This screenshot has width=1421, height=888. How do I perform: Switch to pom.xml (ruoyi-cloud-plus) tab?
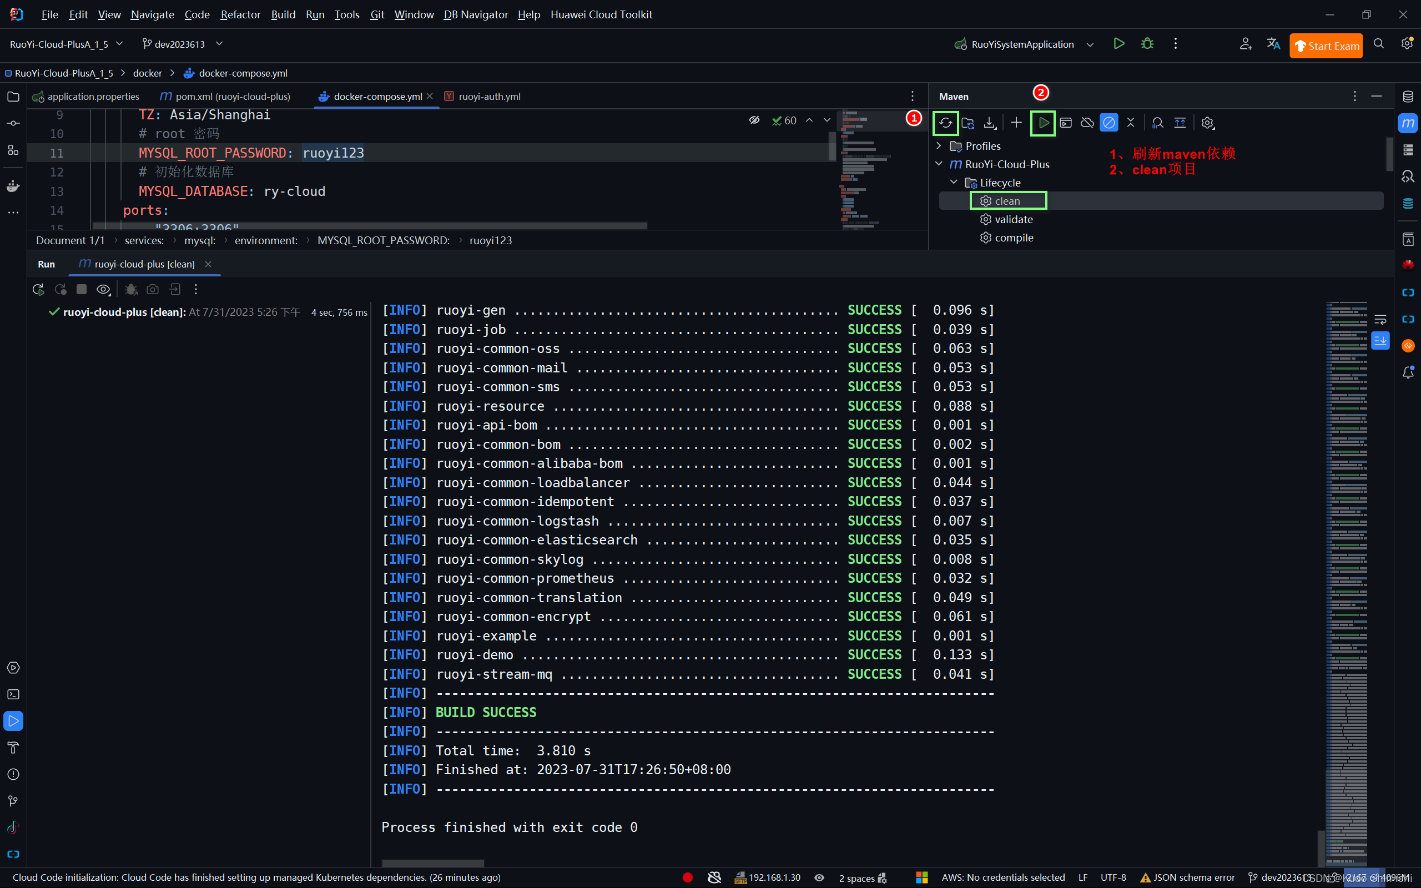tap(226, 97)
